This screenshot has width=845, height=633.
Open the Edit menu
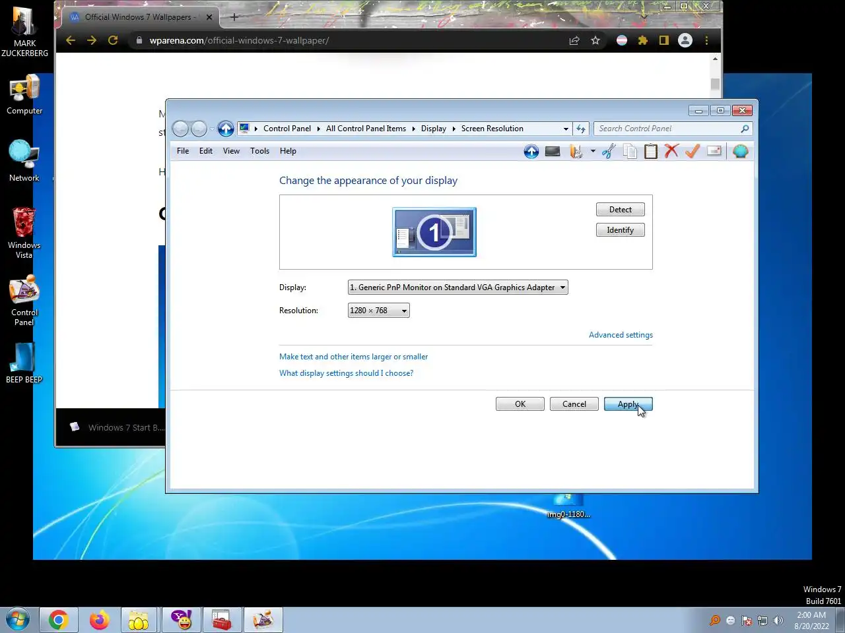point(206,151)
